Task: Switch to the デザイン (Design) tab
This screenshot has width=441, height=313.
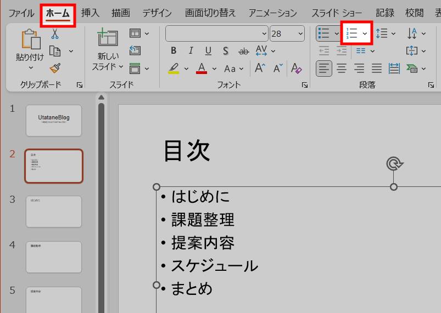Action: coord(157,13)
